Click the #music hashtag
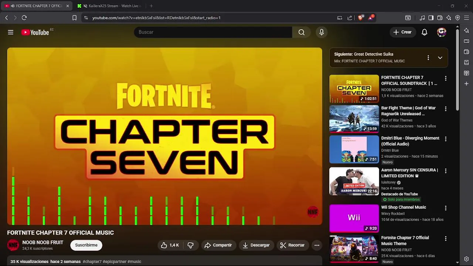This screenshot has width=473, height=266. coord(134,262)
